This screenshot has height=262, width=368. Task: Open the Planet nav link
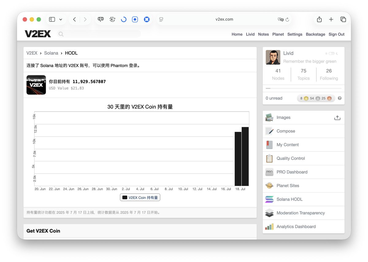coord(278,34)
